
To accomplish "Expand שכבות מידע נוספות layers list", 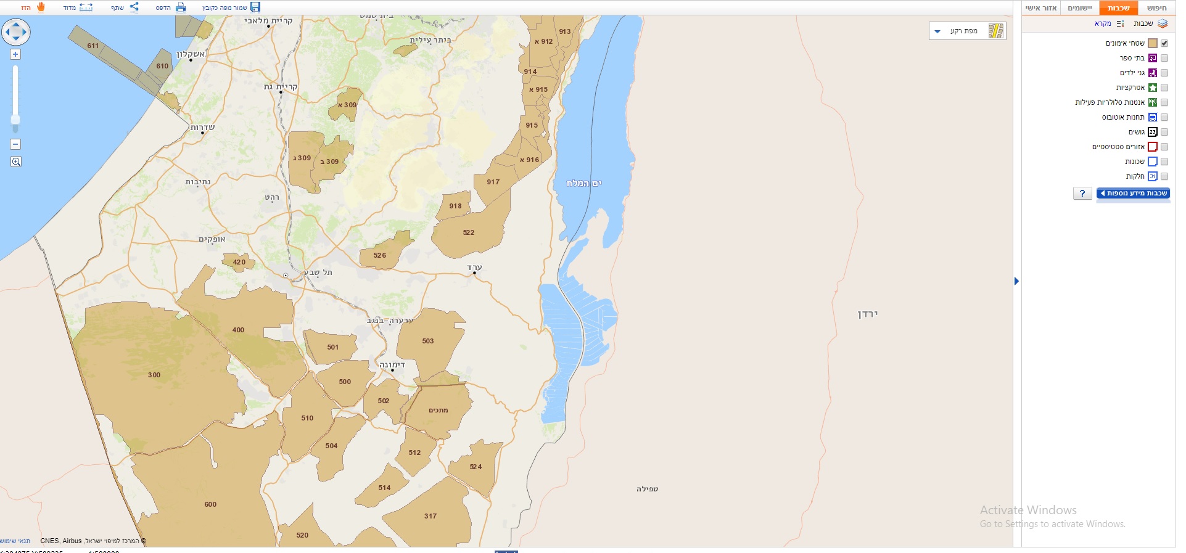I will coord(1133,194).
